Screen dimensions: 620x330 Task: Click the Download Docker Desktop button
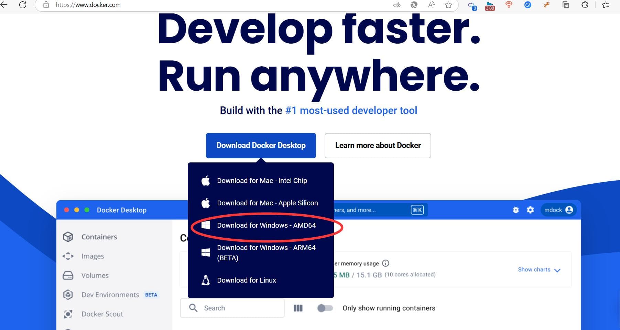tap(261, 146)
